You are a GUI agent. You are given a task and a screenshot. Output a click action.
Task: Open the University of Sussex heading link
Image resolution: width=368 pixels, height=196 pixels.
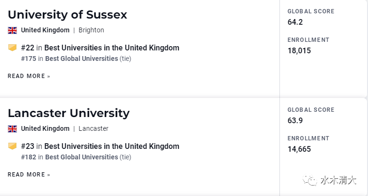click(67, 15)
